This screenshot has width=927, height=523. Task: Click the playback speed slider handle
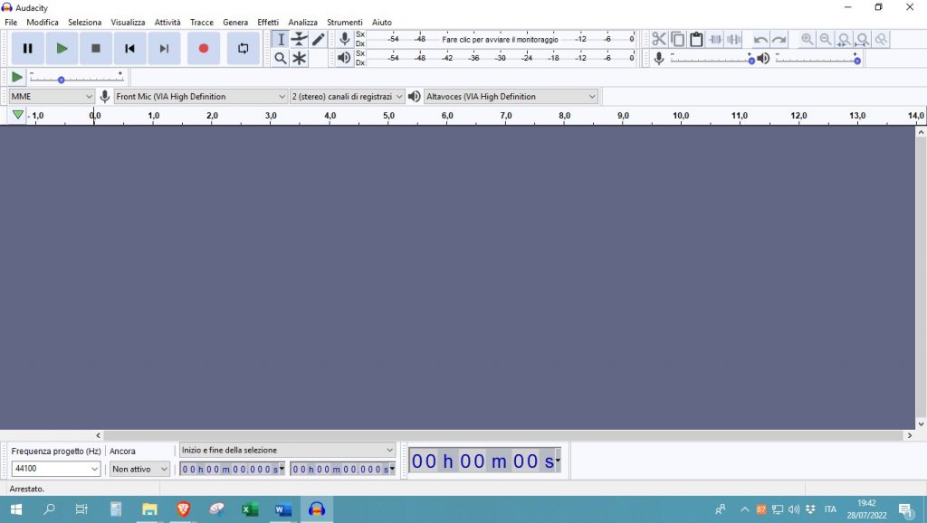pos(62,80)
